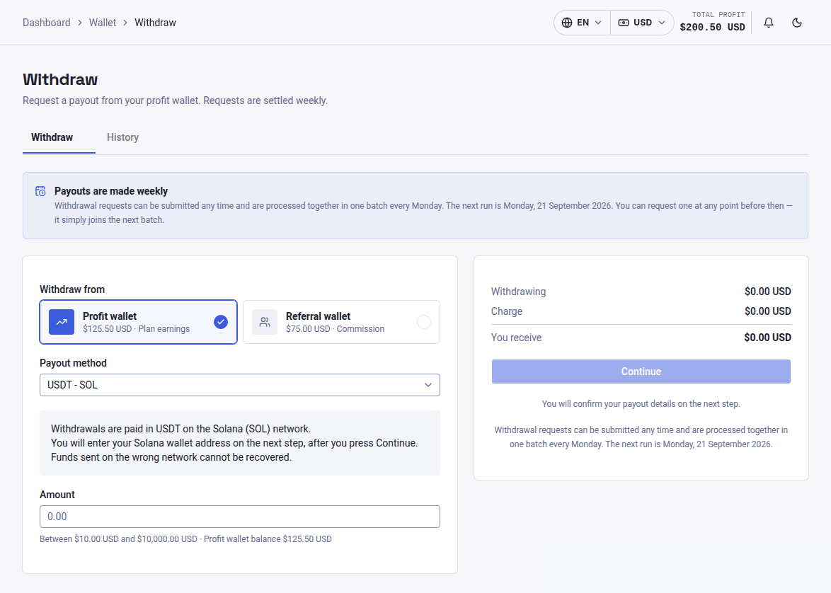Select the Referral wallet radio circle
831x593 pixels.
pos(424,322)
